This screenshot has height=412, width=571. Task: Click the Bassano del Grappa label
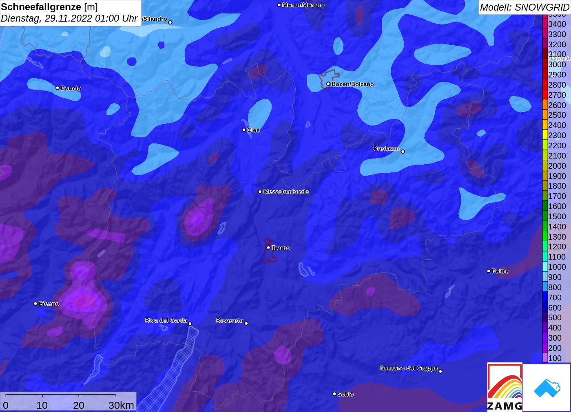[x=409, y=368]
